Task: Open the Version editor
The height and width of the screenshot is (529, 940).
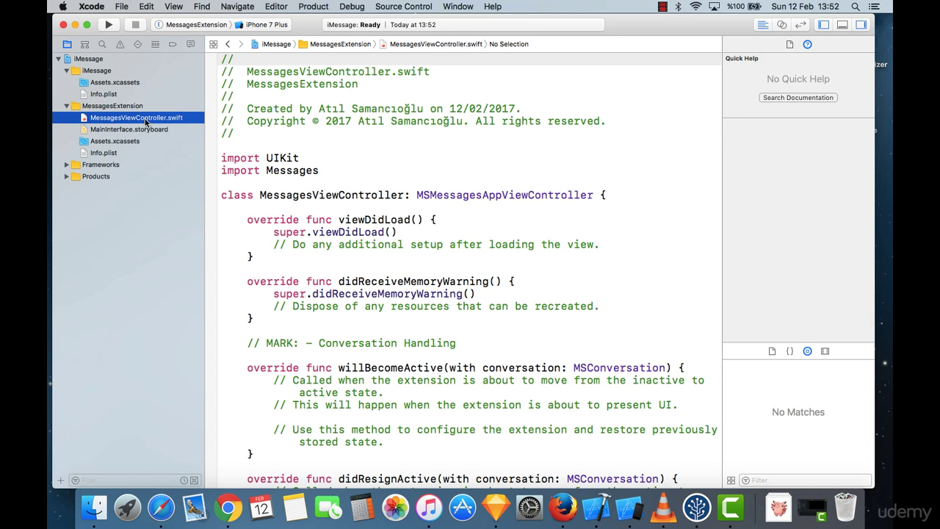Action: tap(800, 24)
